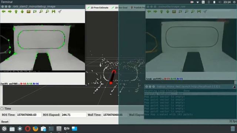Click speech-bubble icon in image_raw toolbar
The image size is (237, 133).
point(180,11)
